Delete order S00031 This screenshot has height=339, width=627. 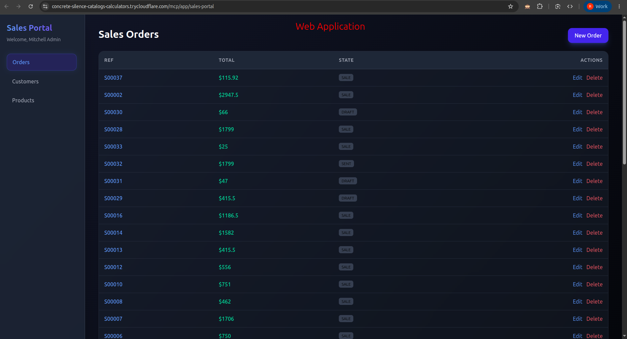click(594, 181)
